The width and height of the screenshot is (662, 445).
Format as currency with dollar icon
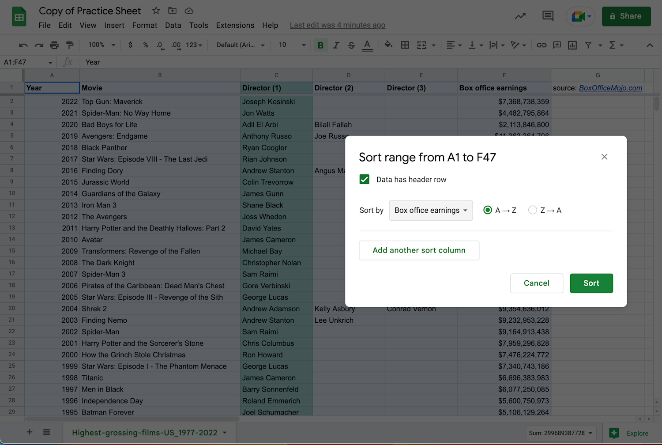[130, 45]
